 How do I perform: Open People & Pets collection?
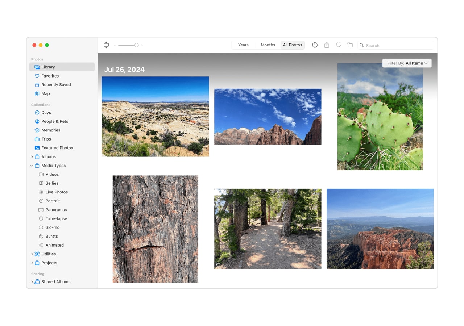[54, 121]
